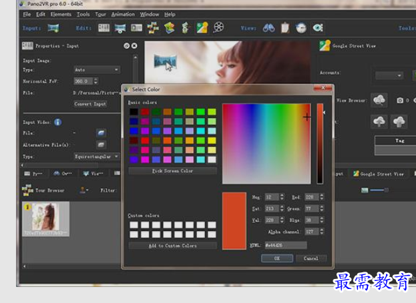
Task: Open the Tour Browser sort dropdown icon
Action: click(x=84, y=190)
